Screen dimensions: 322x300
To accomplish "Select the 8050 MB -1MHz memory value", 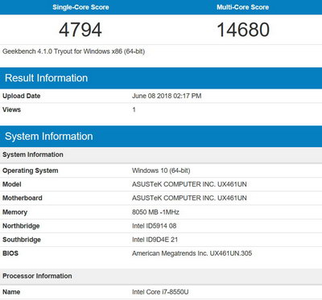I will 155,212.
